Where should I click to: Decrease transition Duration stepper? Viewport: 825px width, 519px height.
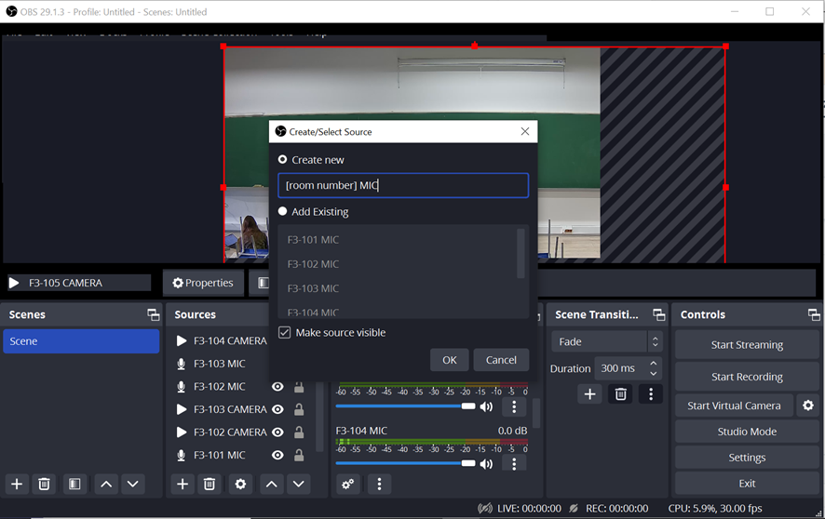[x=653, y=374]
